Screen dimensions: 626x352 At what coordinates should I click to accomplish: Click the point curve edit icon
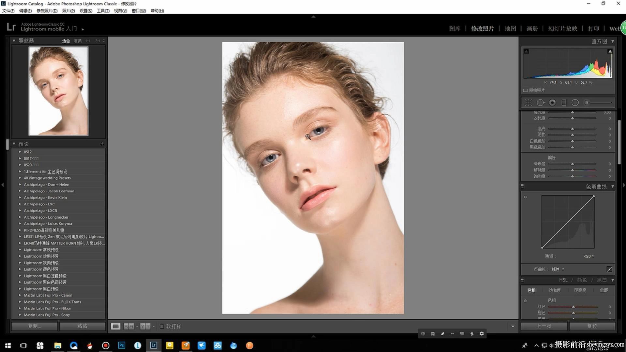(x=609, y=269)
